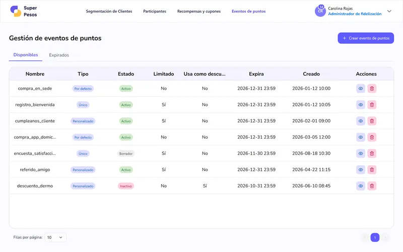View details of registro_bienvenida event

coord(361,105)
